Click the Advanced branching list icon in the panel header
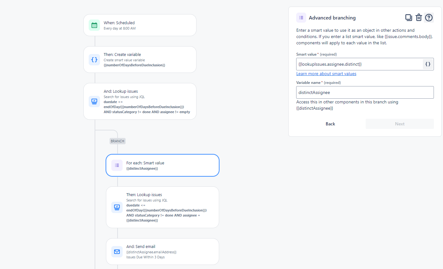 coord(301,18)
